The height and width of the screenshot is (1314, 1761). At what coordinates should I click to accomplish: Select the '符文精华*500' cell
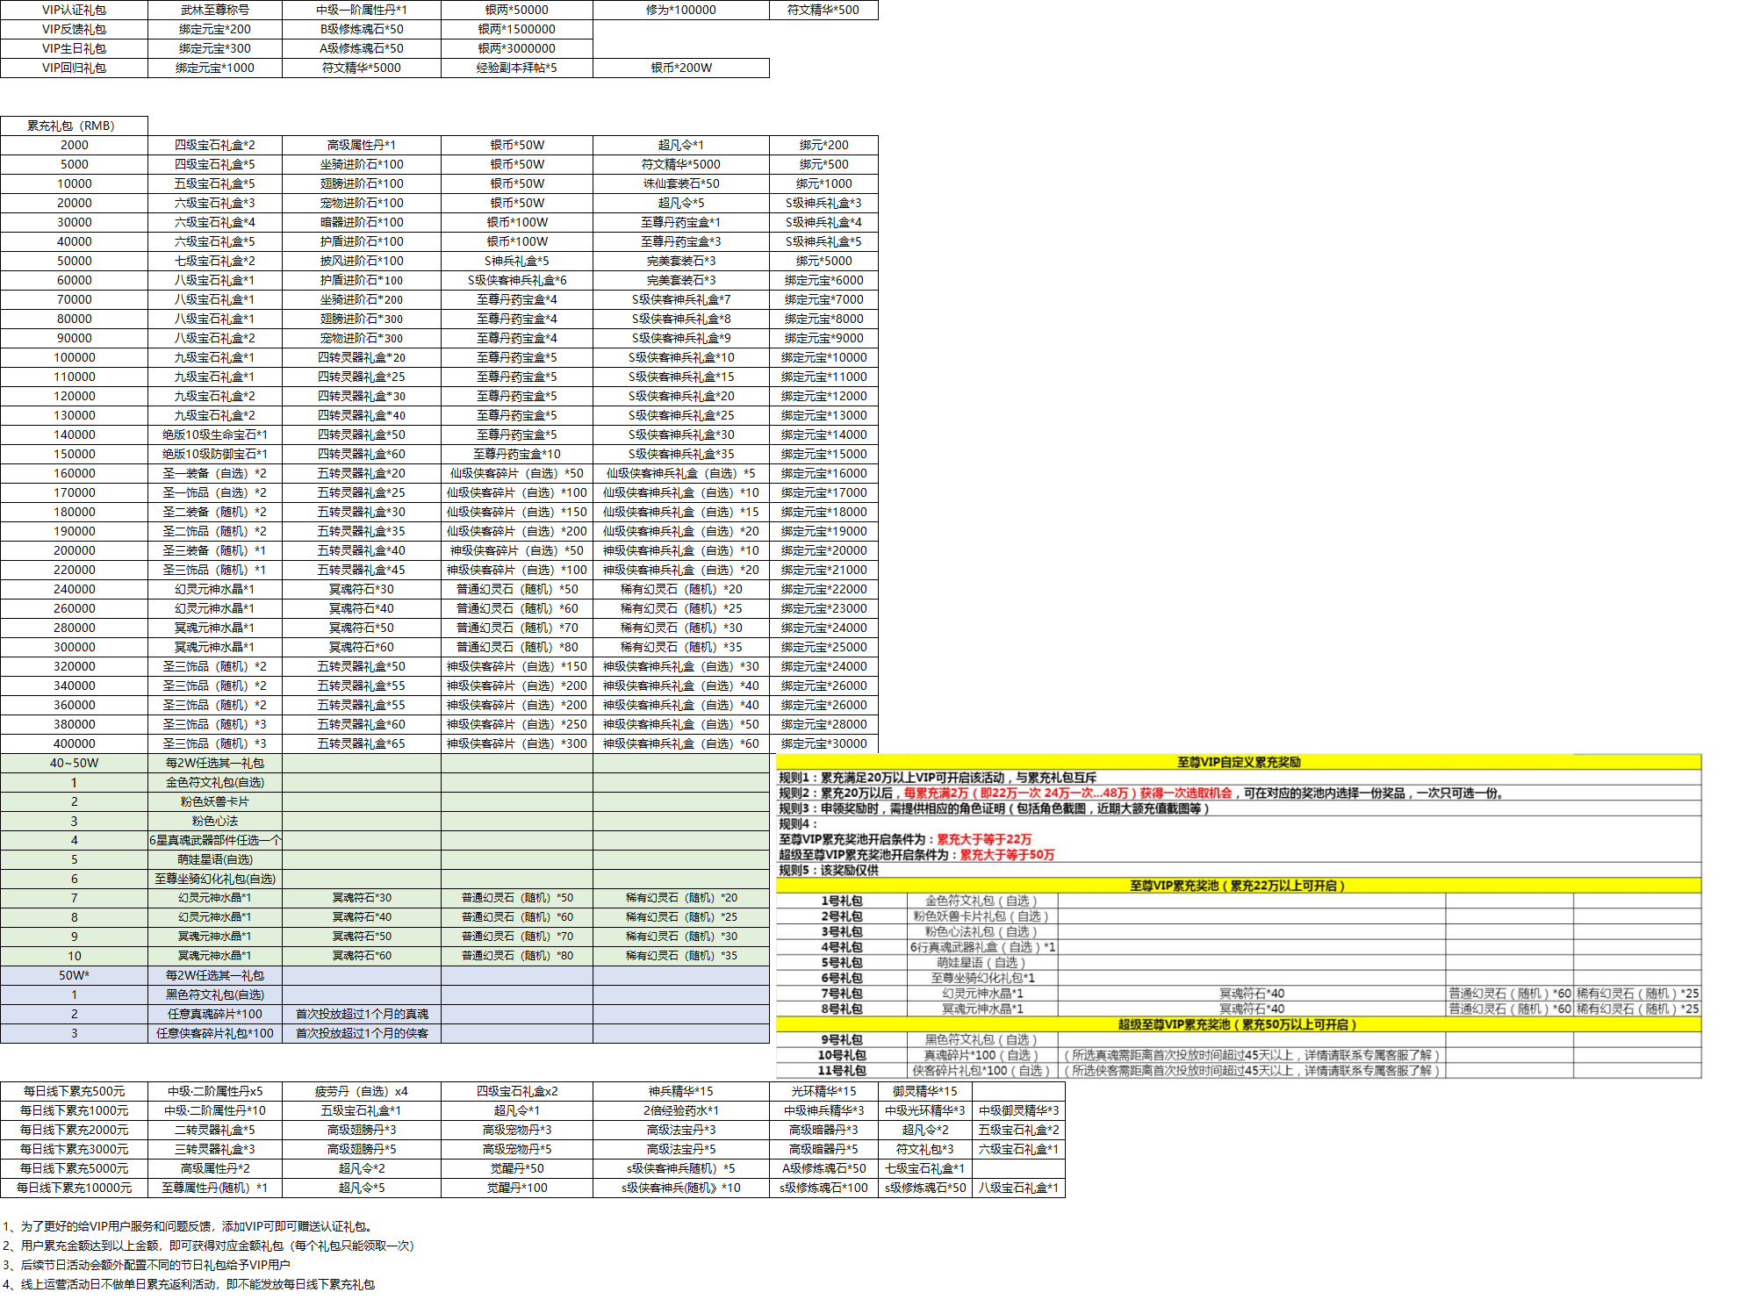click(823, 10)
